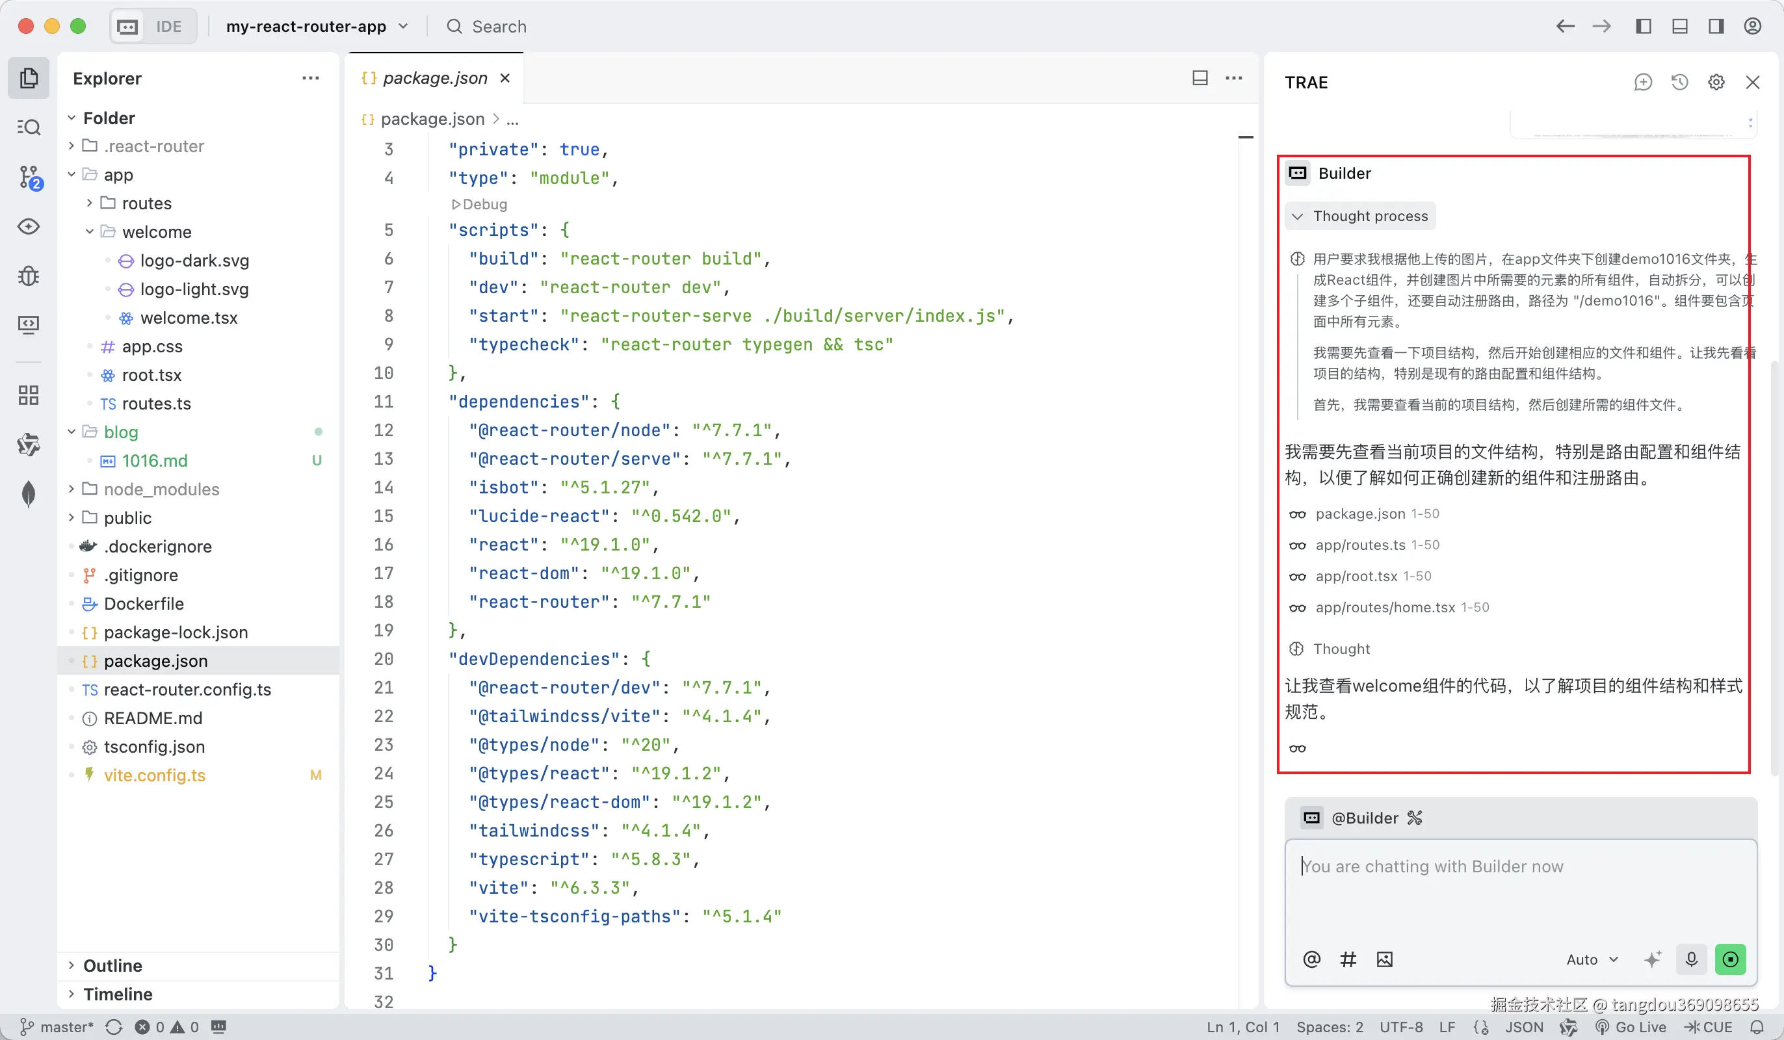Open the Search view in sidebar
The width and height of the screenshot is (1784, 1040).
pos(29,127)
